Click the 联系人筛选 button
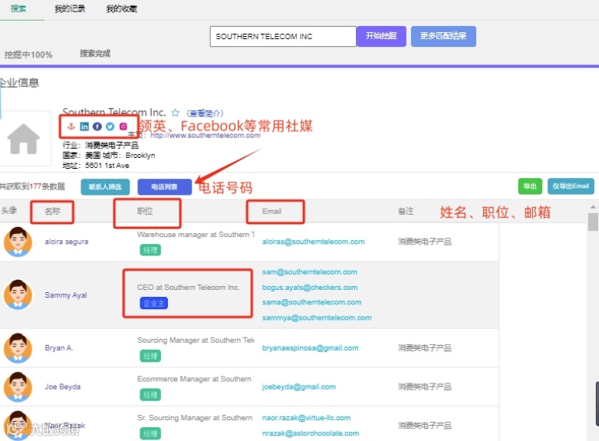599x441 pixels. [105, 187]
